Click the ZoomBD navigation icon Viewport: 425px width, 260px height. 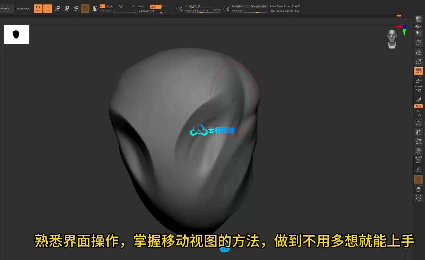click(418, 141)
